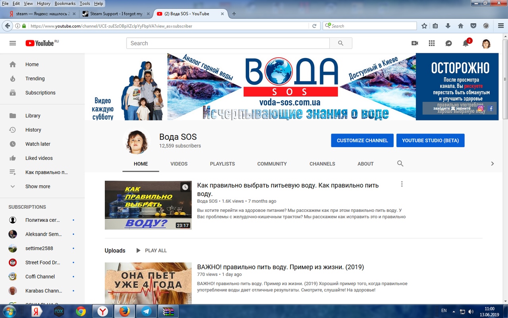Reload the current page
Image resolution: width=508 pixels, height=318 pixels.
314,26
